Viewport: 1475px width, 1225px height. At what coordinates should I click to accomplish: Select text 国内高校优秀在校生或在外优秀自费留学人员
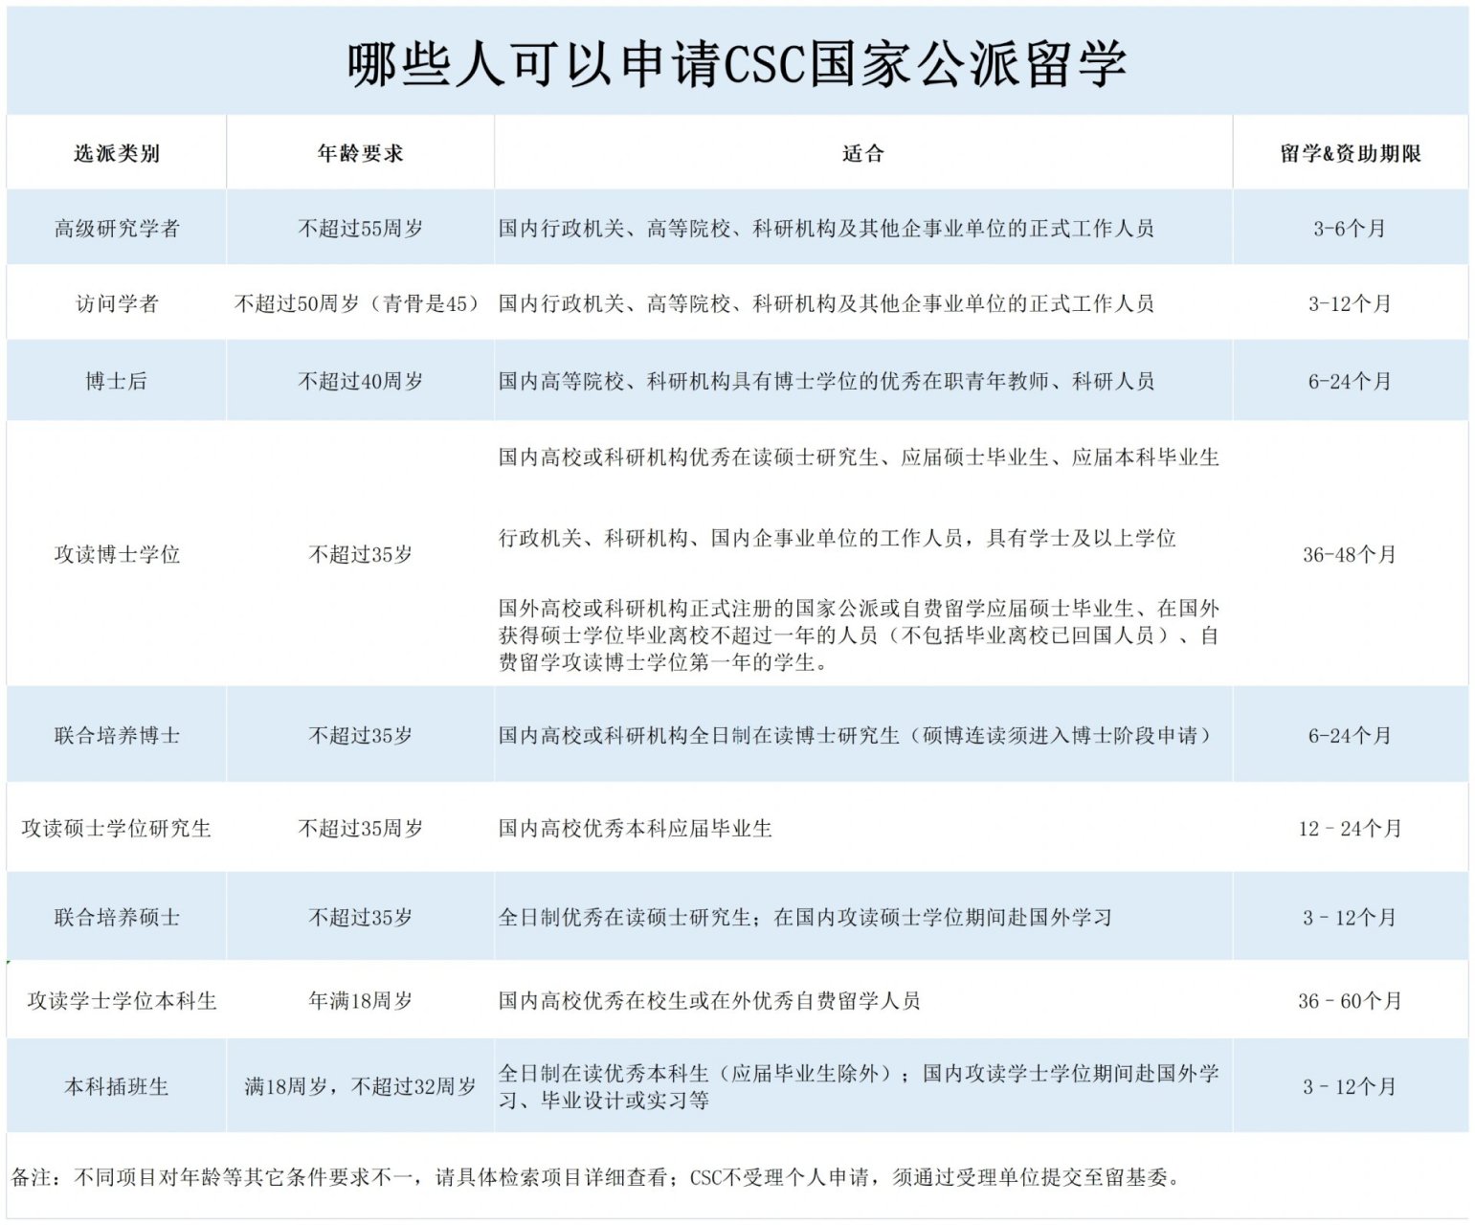pyautogui.click(x=709, y=1000)
